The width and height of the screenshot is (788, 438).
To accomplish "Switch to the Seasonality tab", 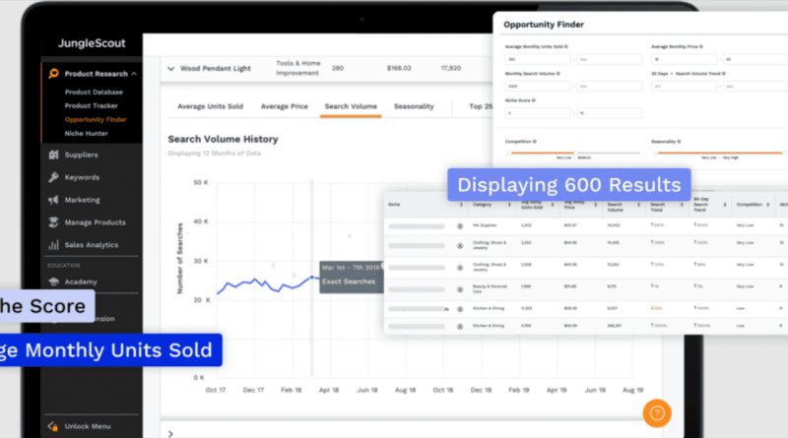I will pos(414,106).
